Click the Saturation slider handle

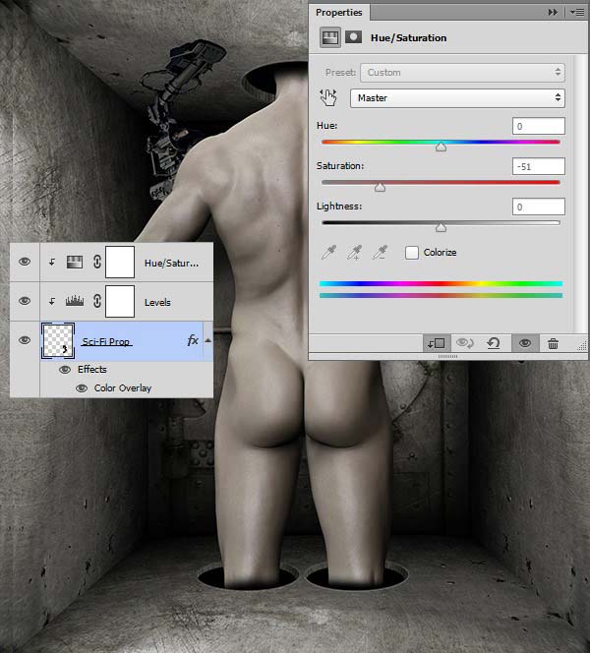(380, 188)
